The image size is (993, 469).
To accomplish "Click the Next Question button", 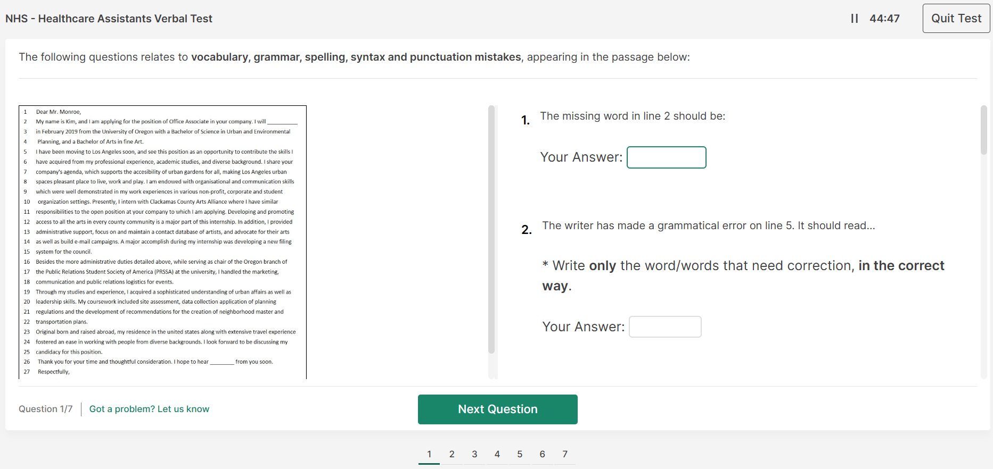I will pos(497,409).
